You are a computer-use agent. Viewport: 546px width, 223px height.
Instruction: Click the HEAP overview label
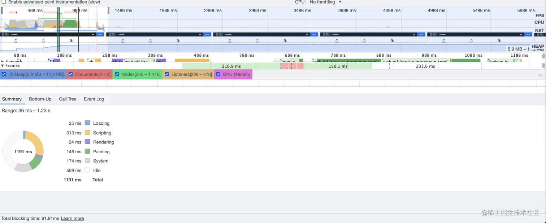click(538, 46)
